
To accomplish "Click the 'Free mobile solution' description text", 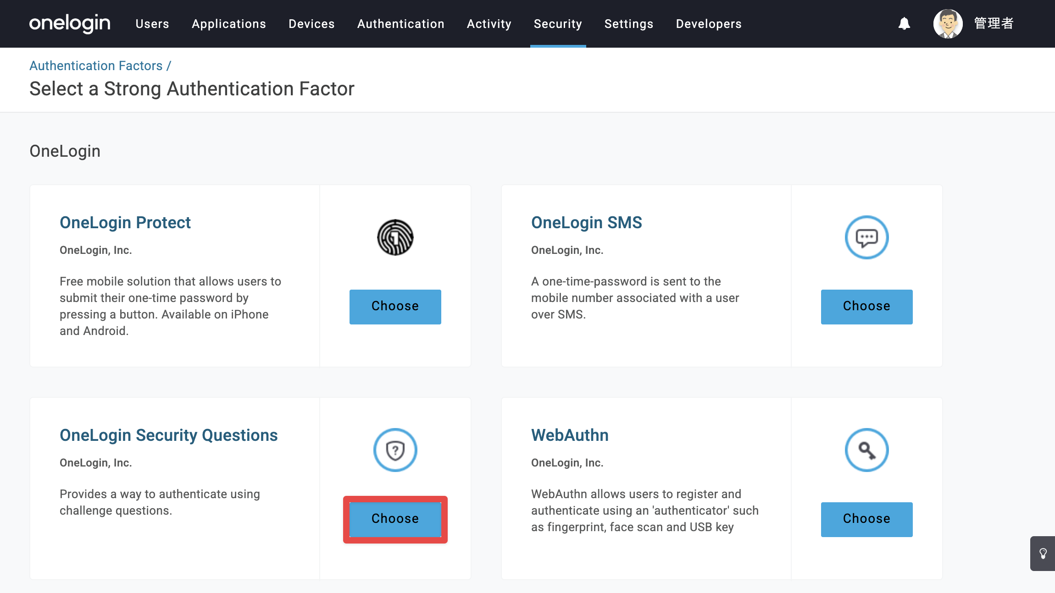I will [170, 306].
